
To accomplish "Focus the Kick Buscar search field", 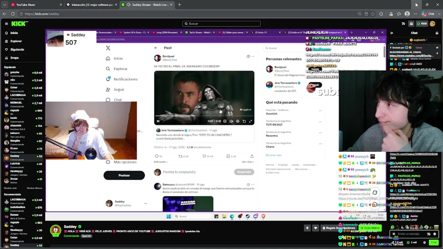I will (x=221, y=24).
